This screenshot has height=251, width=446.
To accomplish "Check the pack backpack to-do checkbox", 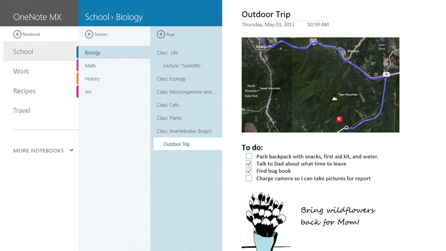I will 249,156.
